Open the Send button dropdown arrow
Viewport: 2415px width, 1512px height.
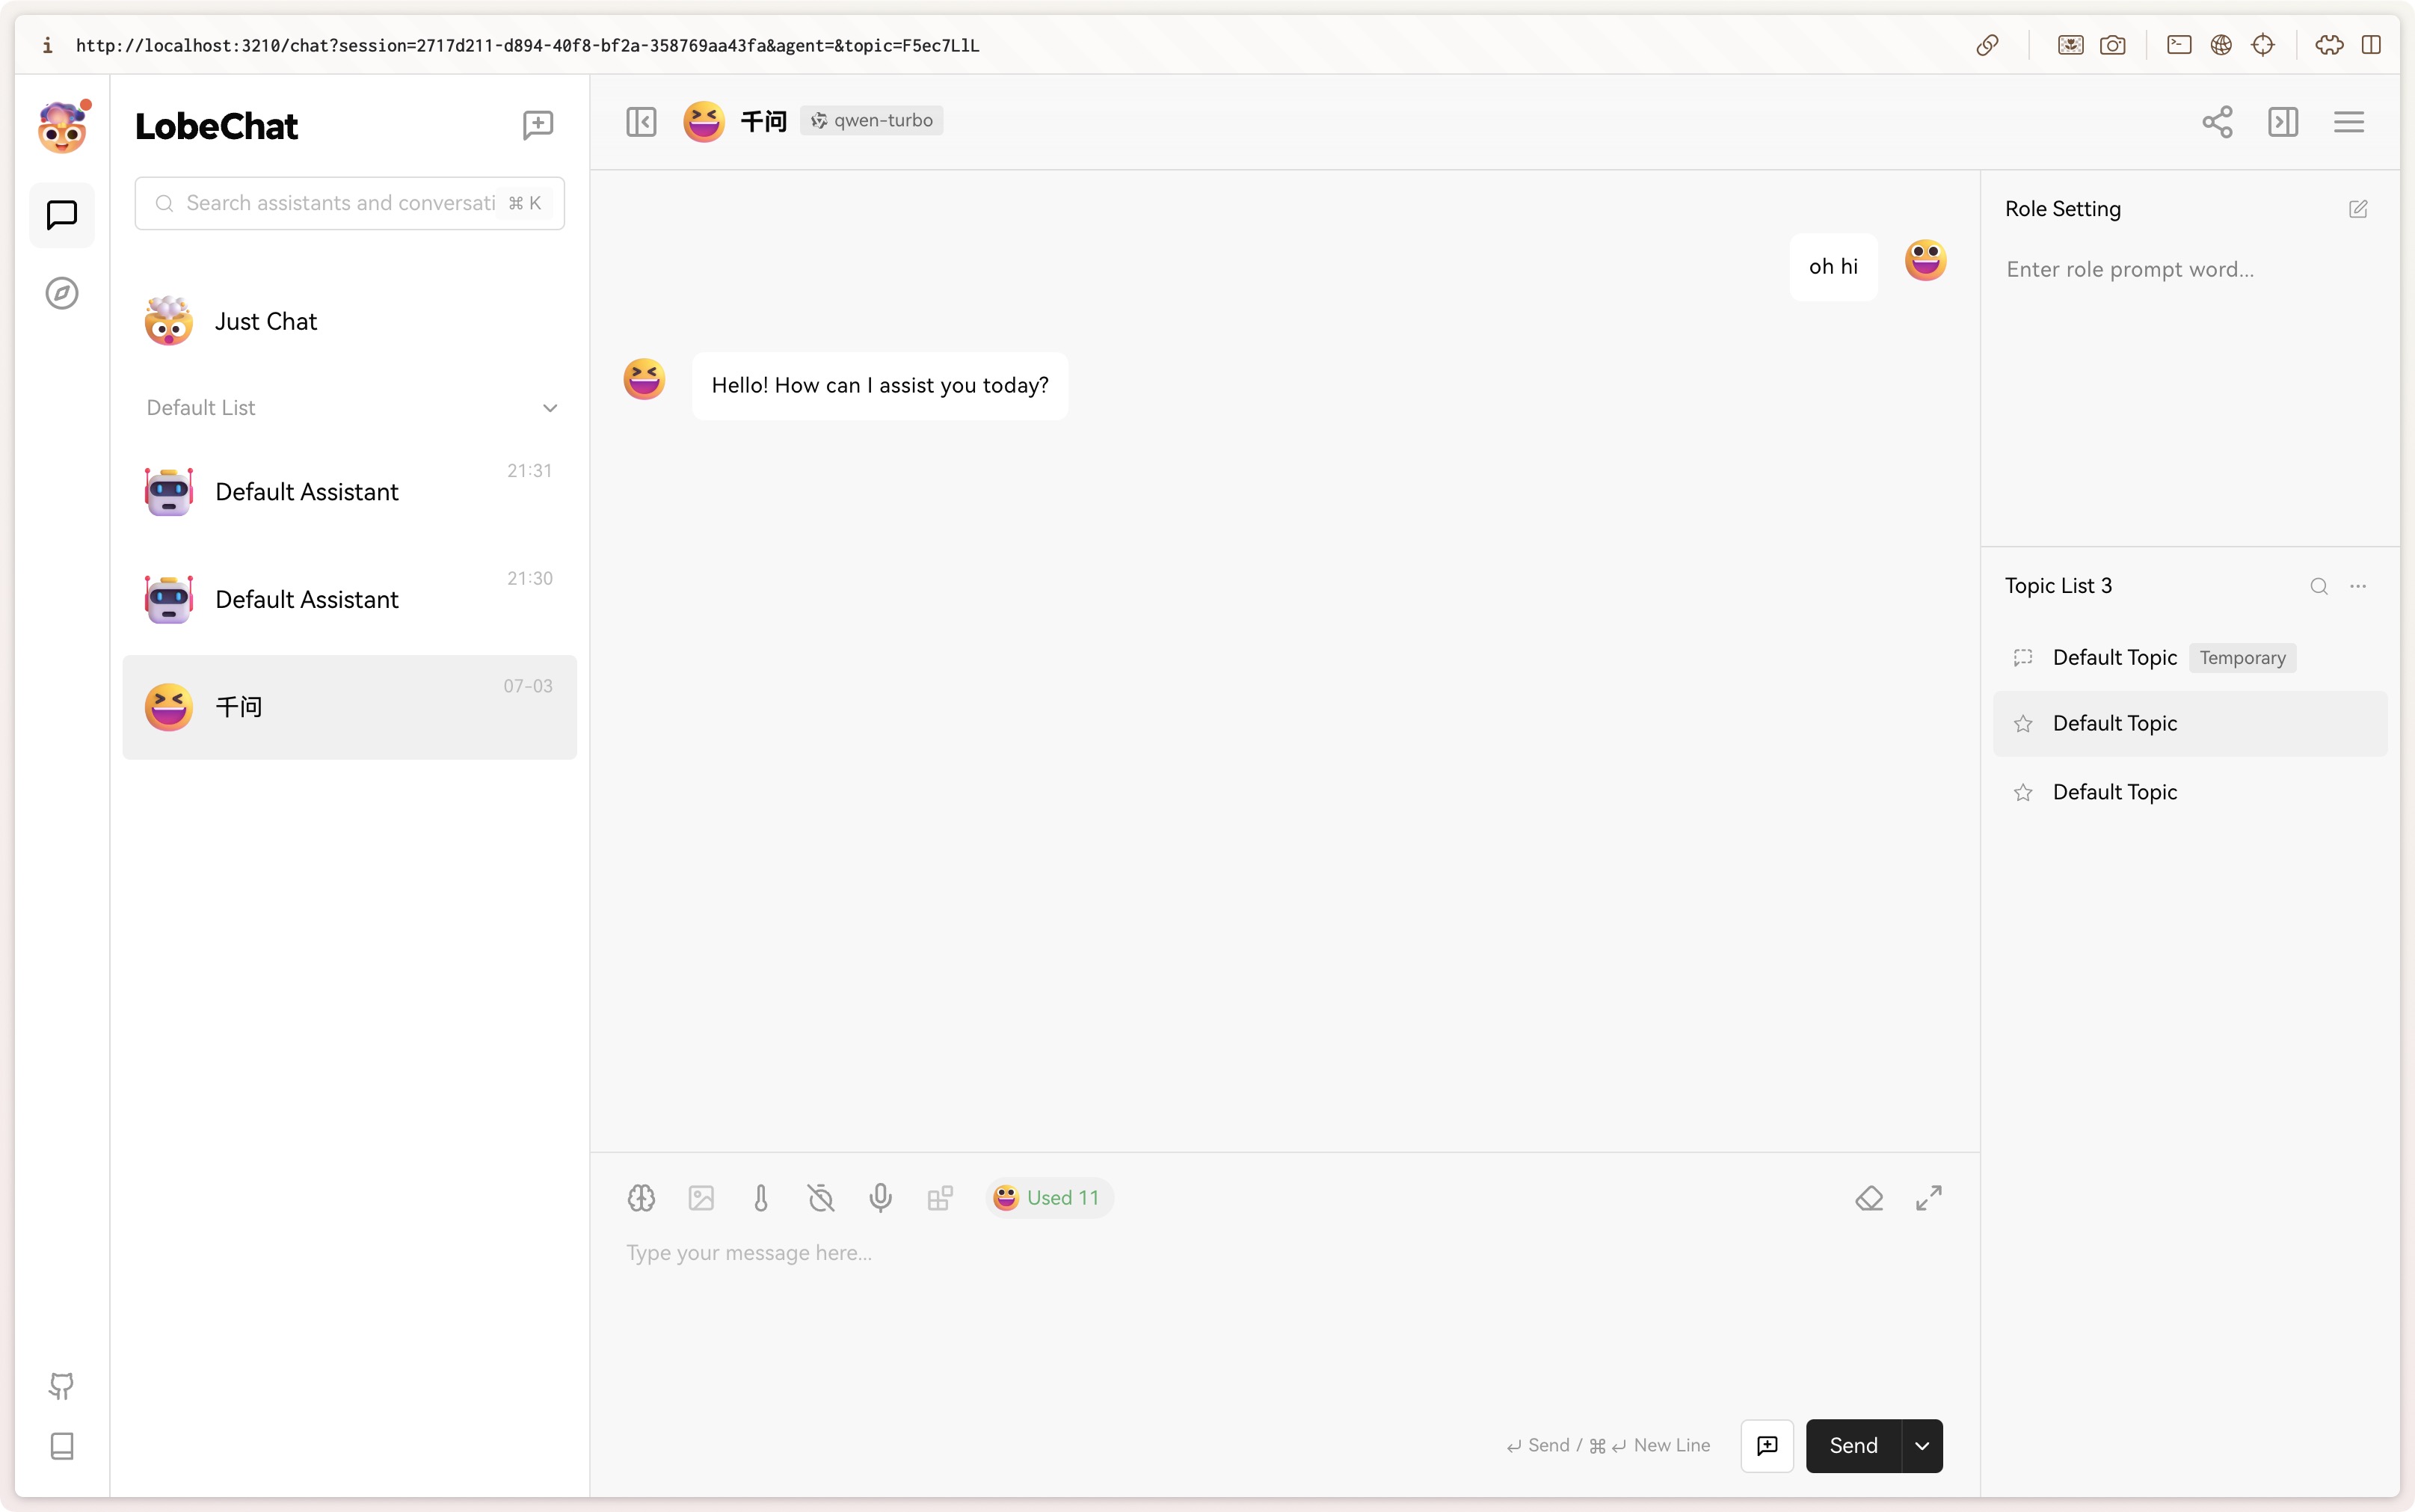[1922, 1446]
